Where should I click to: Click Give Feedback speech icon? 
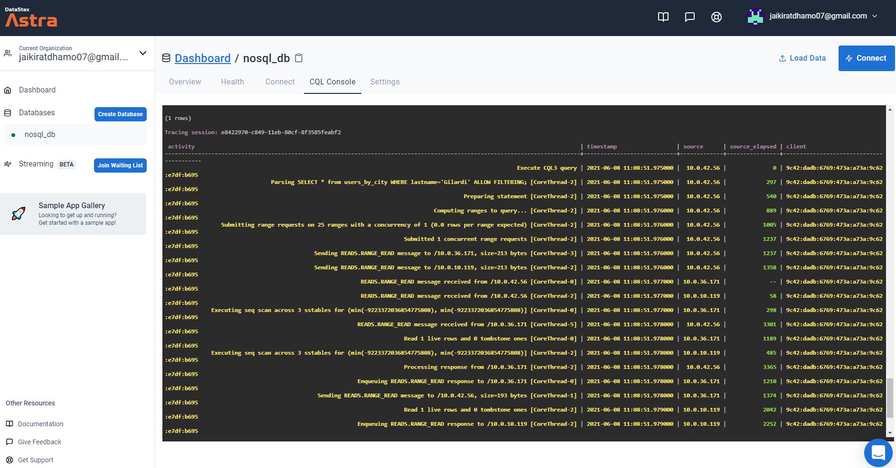[x=9, y=442]
